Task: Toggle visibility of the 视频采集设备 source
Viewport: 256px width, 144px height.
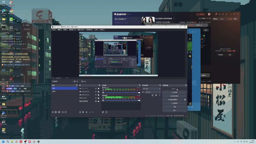Action: pos(96,95)
